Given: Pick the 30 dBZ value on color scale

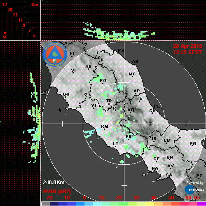Looking at the screenshot, I should point(136,198).
